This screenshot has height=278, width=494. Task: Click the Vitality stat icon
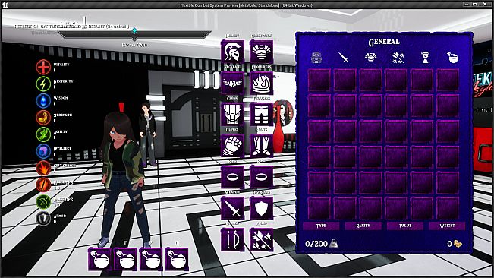43,67
